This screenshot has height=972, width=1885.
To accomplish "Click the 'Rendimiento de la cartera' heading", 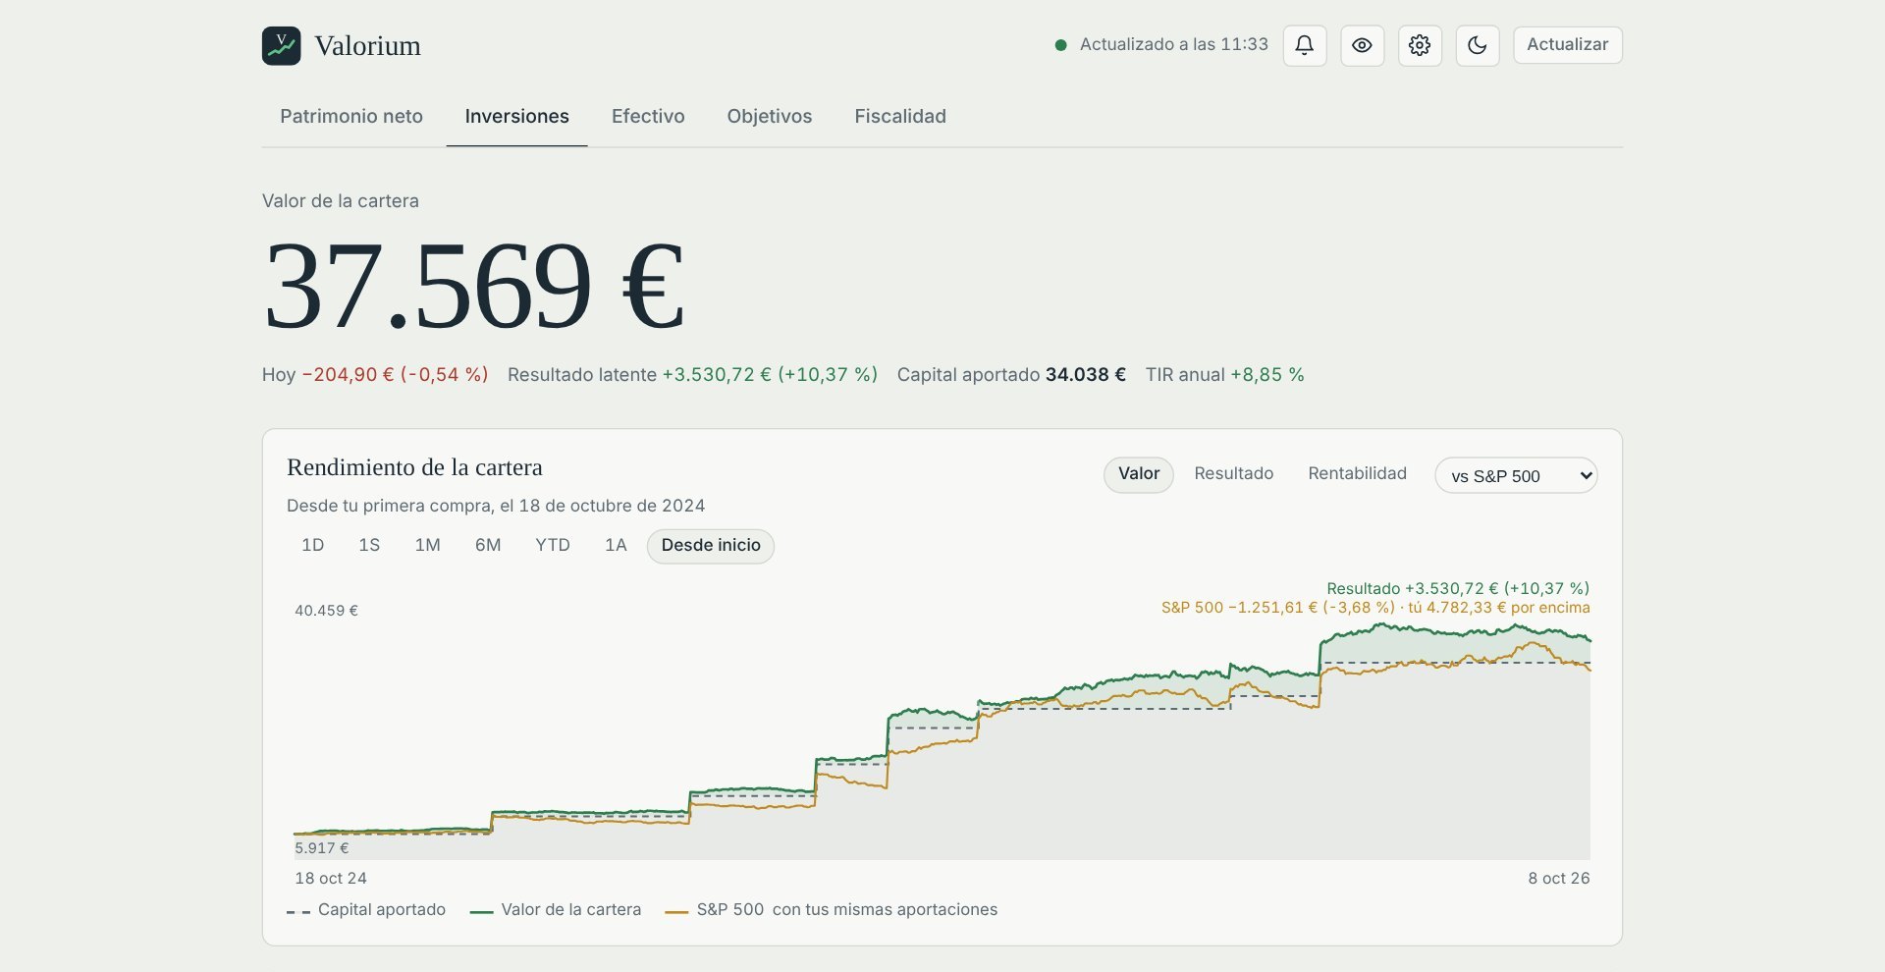I will (414, 467).
